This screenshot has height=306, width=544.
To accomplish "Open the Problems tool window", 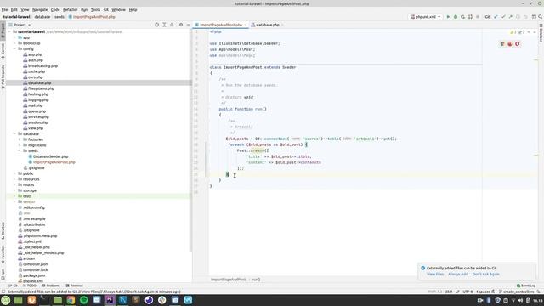I will click(51, 286).
